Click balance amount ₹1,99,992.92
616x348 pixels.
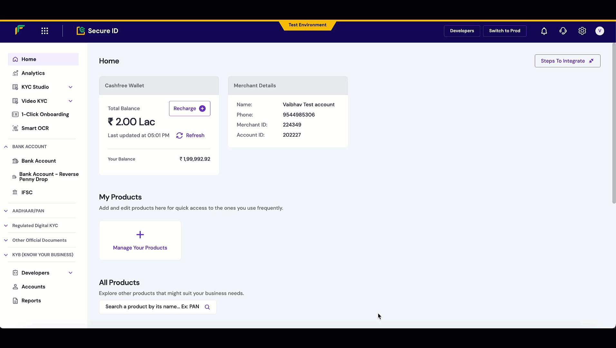195,159
